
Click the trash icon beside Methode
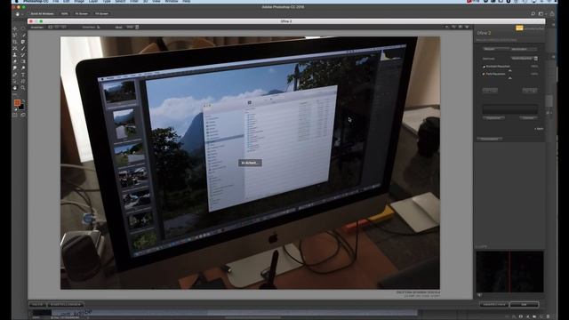pos(536,59)
